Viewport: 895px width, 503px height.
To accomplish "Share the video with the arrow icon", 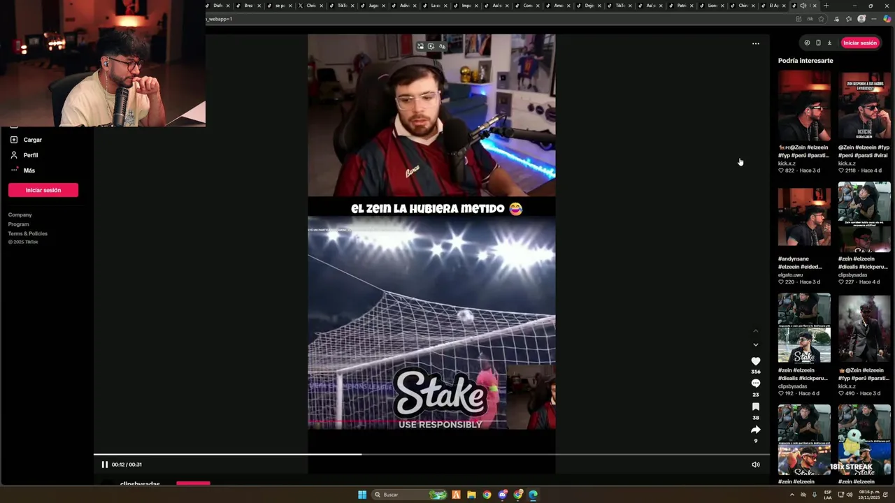I will 755,430.
